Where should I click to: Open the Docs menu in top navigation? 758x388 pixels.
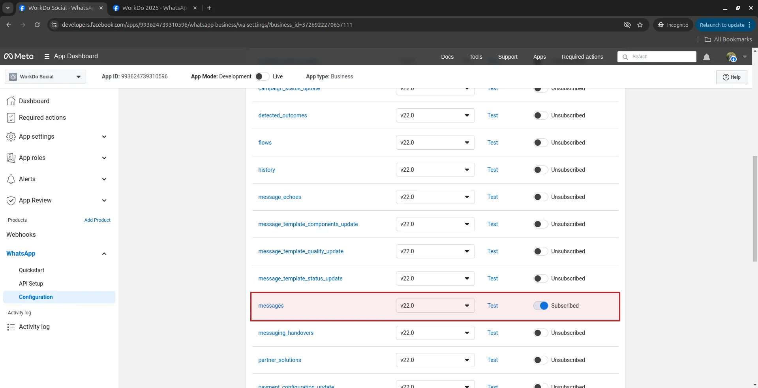447,57
